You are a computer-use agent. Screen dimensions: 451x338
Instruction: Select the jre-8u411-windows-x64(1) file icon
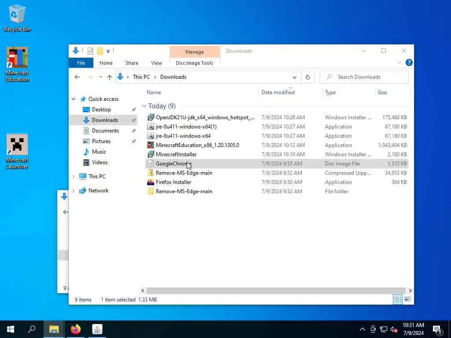pyautogui.click(x=151, y=126)
